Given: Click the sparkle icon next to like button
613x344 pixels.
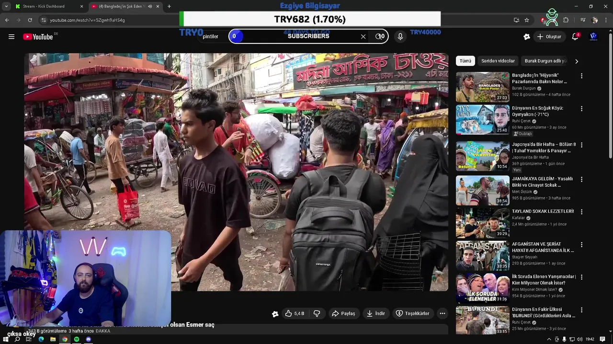Looking at the screenshot, I should click(275, 314).
